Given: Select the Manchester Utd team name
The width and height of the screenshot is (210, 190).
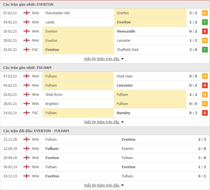Looking at the screenshot, I should click(57, 13).
